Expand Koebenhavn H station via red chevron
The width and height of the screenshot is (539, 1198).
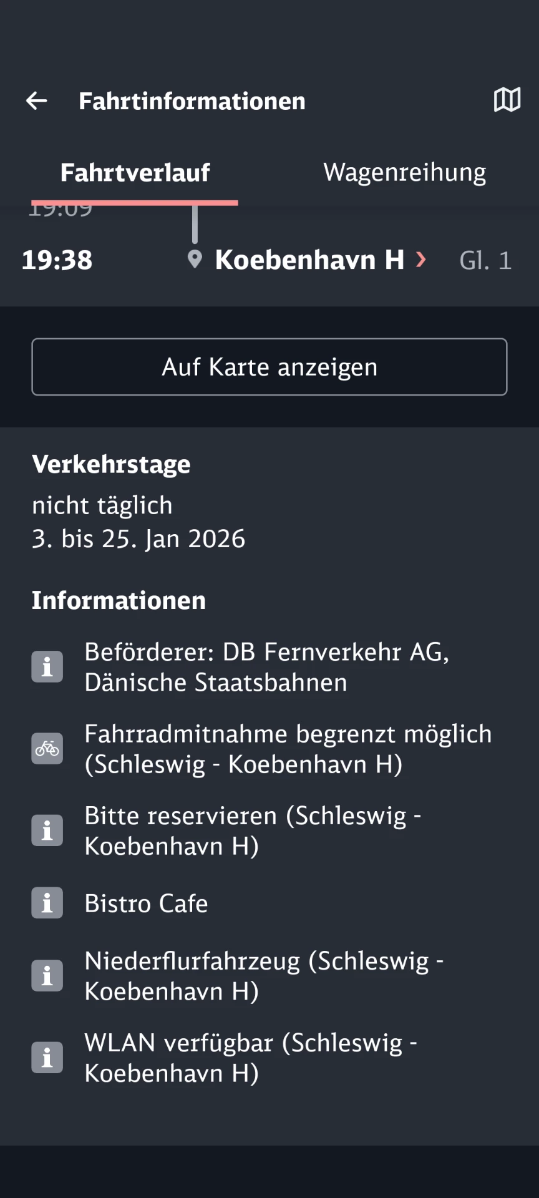click(x=422, y=259)
